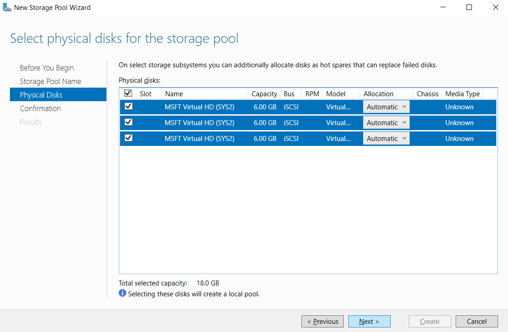Image resolution: width=508 pixels, height=332 pixels.
Task: Click the first row's 6.00 GB capacity
Action: tap(265, 107)
